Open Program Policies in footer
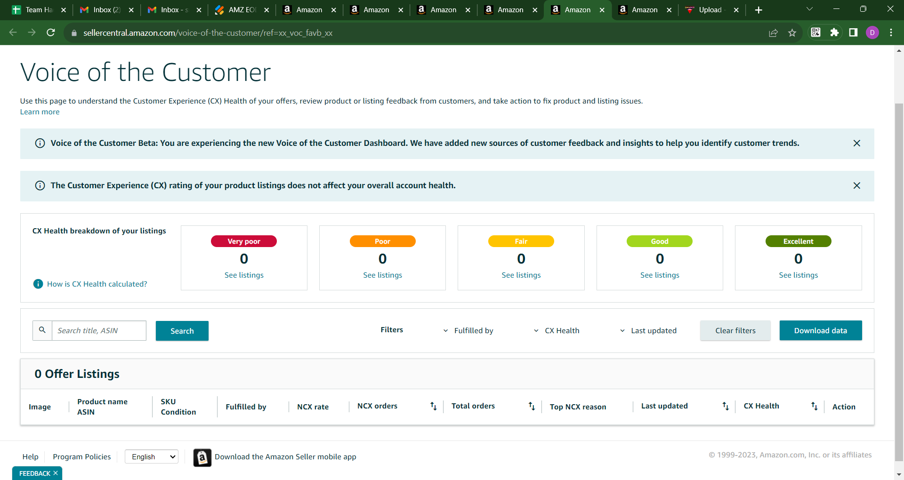This screenshot has width=904, height=480. point(82,457)
